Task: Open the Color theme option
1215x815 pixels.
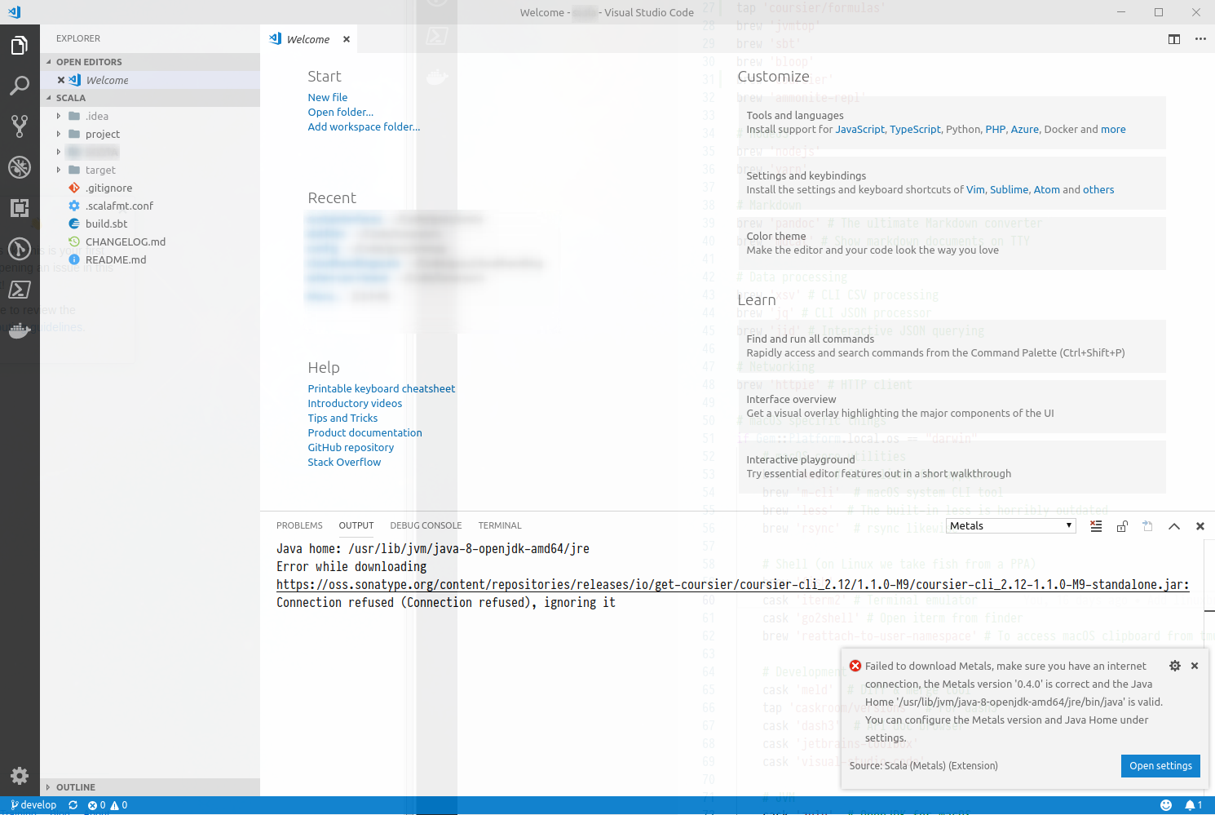Action: tap(952, 243)
